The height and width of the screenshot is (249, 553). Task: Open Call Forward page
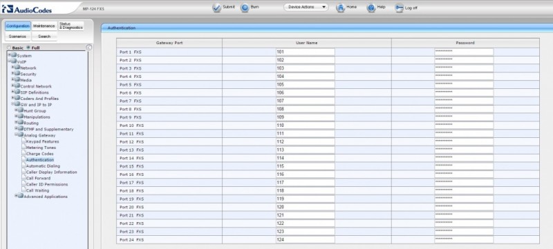38,179
